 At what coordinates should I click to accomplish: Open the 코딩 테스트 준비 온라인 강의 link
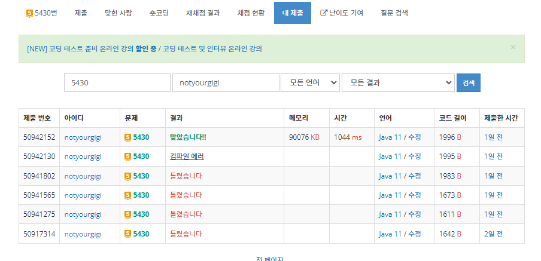90,49
